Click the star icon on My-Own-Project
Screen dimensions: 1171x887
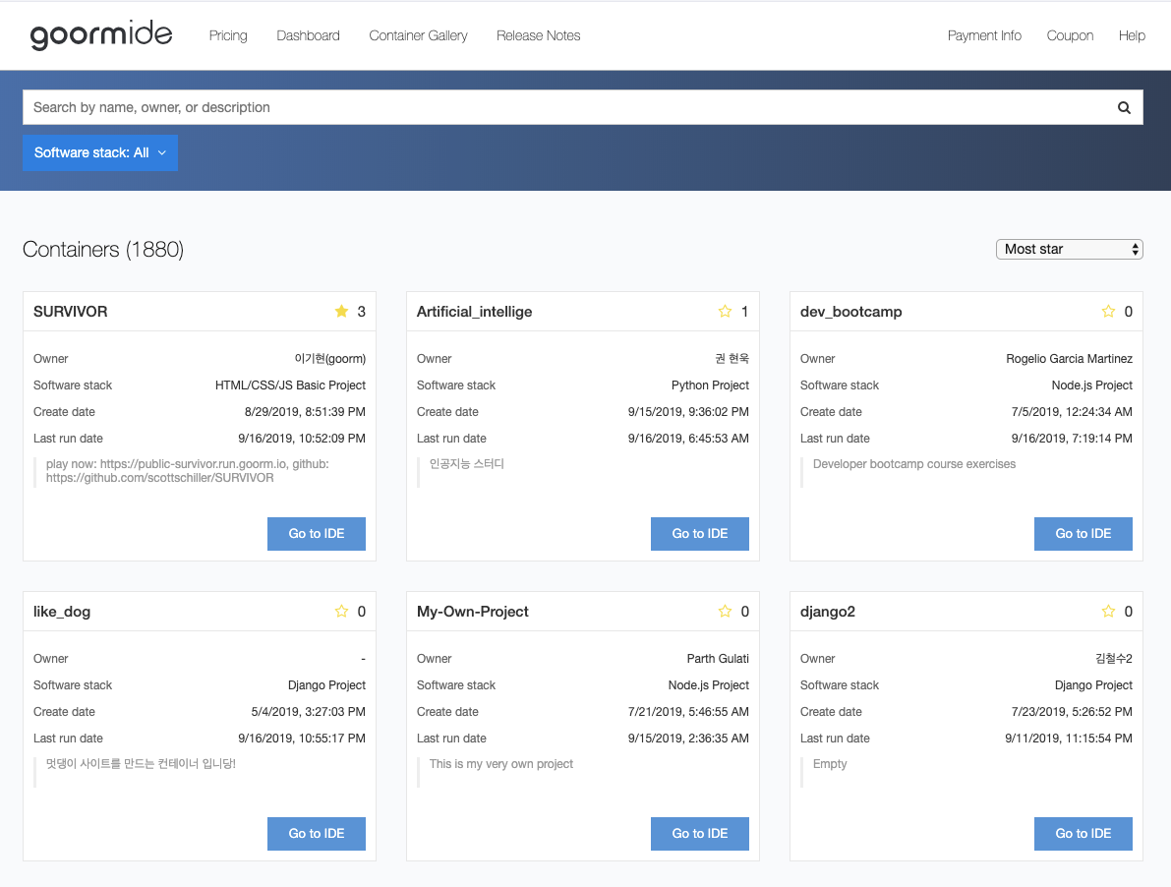725,612
